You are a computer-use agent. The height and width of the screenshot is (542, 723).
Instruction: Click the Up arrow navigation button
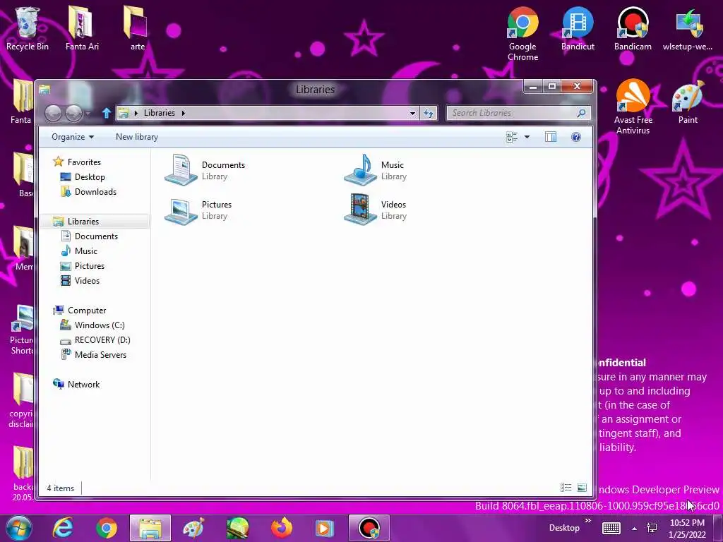107,113
